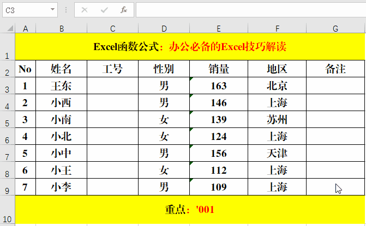
Task: Select row 7 header
Action: pyautogui.click(x=7, y=154)
